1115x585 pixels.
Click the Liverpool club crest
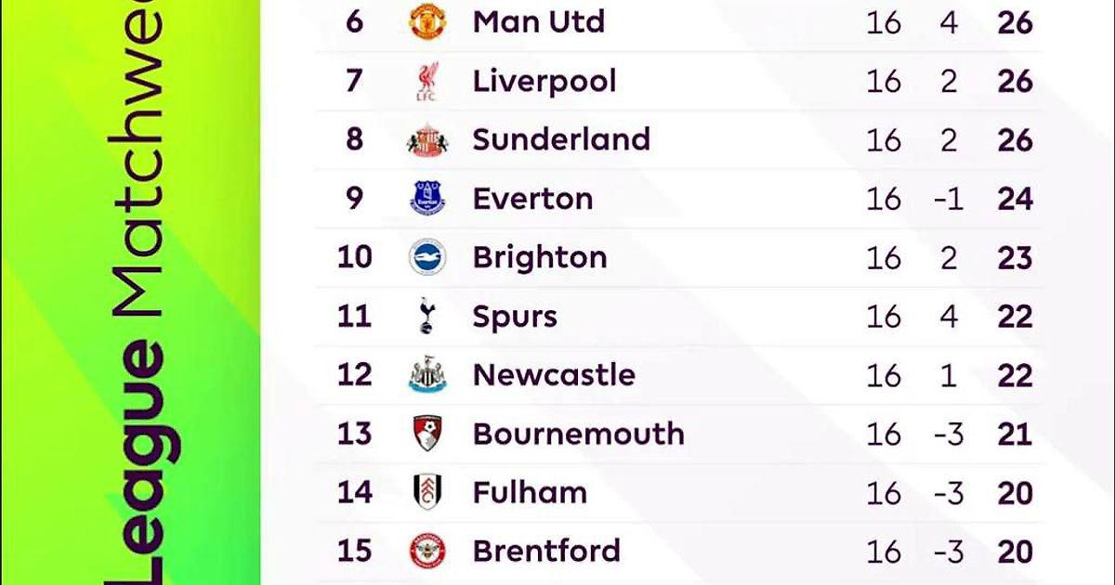[428, 82]
